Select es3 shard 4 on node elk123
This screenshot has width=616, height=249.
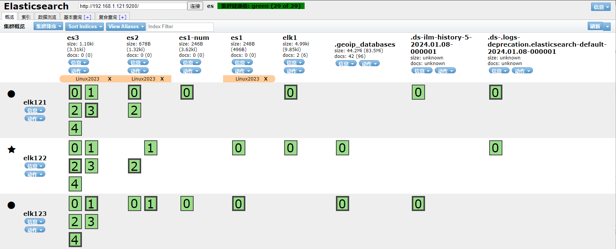pos(75,240)
